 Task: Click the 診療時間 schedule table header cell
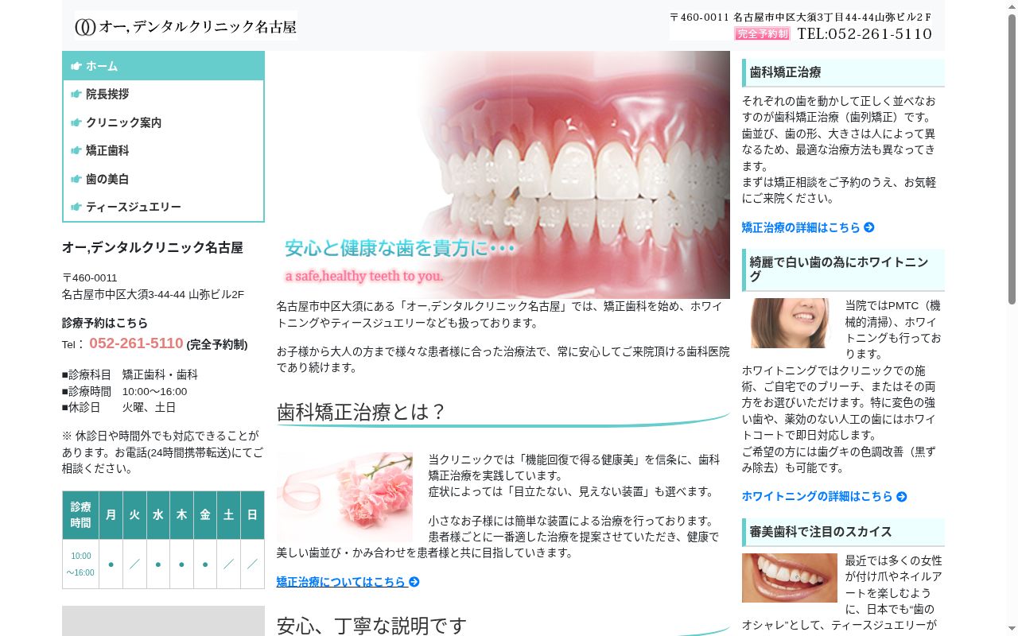(81, 515)
